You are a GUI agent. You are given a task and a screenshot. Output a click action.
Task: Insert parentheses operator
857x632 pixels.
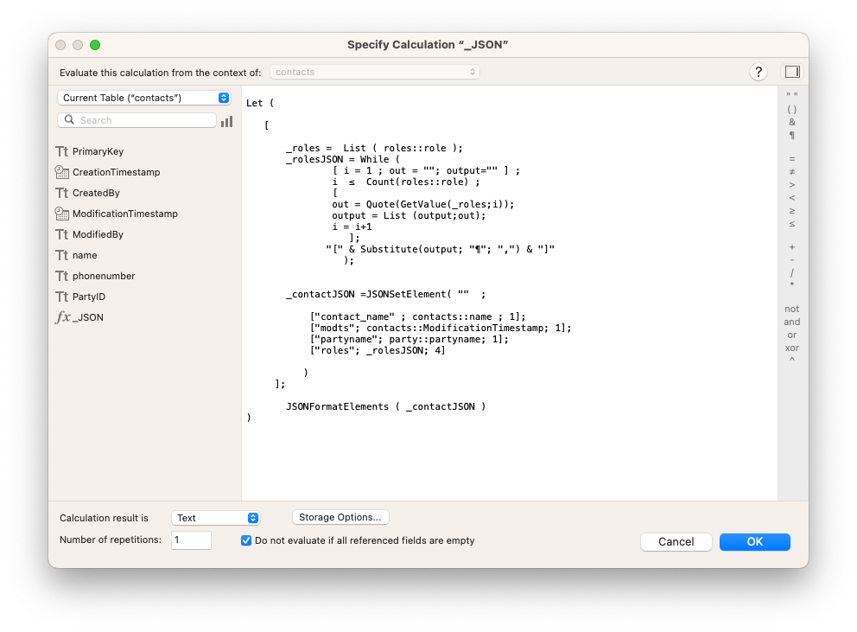click(792, 109)
